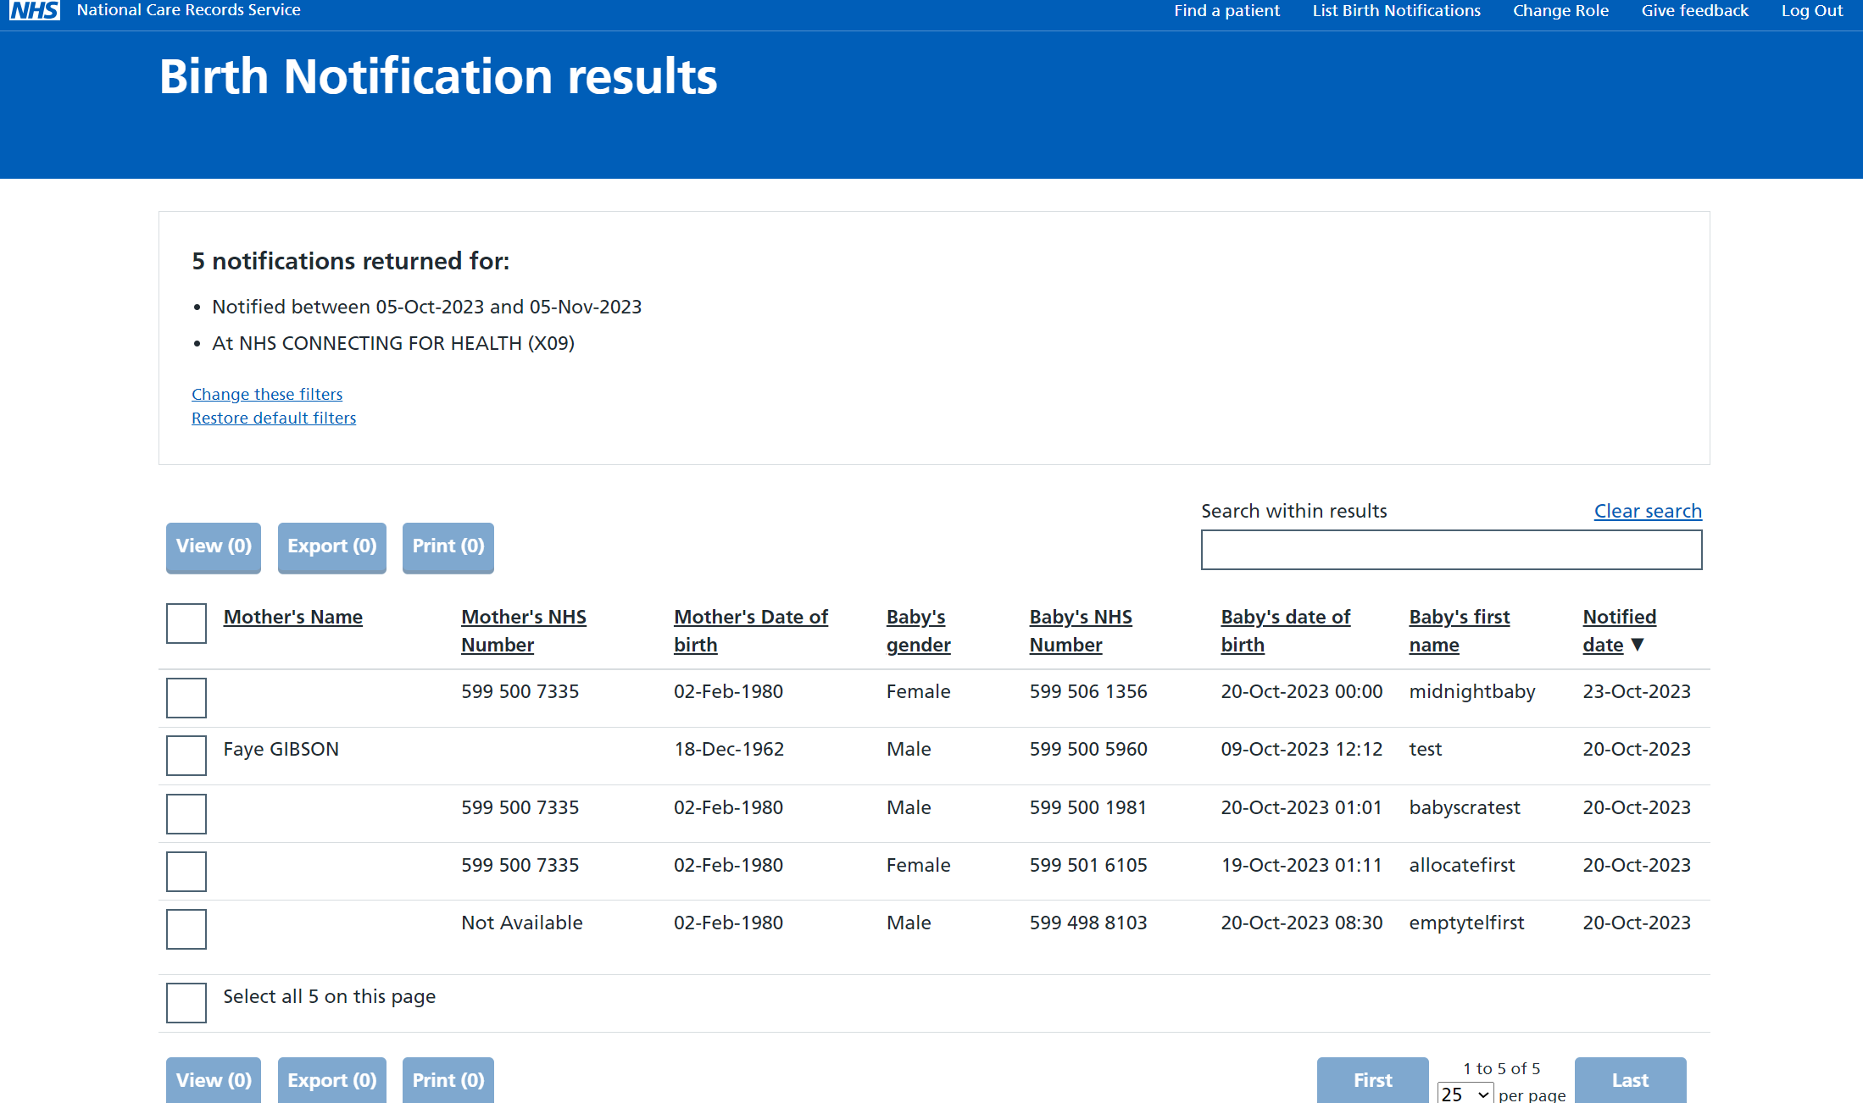Check the allocatefirst row checkbox

click(186, 872)
